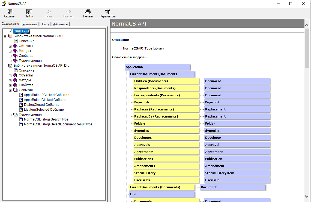Click the page icon of NormaCSDialogsSelectDocumentResultType
The width and height of the screenshot is (311, 204).
[21, 124]
